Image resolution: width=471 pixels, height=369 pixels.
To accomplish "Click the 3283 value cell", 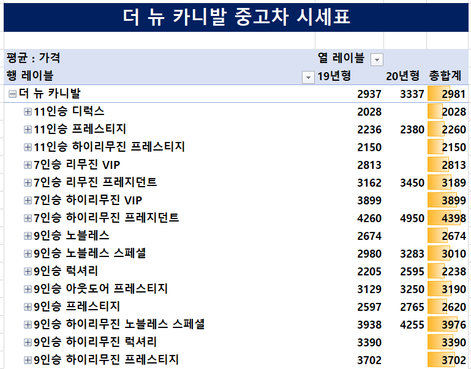I will click(412, 254).
